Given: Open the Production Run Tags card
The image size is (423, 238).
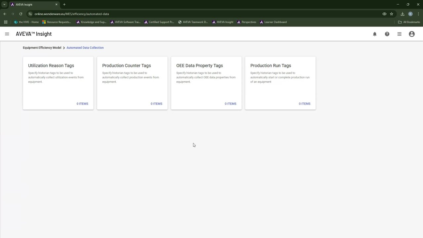Looking at the screenshot, I should 280,83.
